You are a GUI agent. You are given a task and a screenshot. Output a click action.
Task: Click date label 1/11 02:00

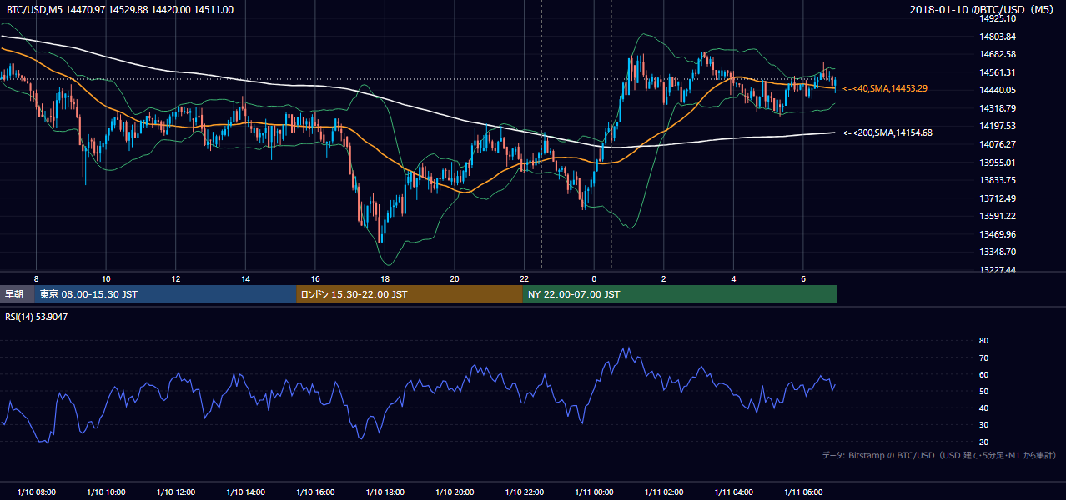663,492
